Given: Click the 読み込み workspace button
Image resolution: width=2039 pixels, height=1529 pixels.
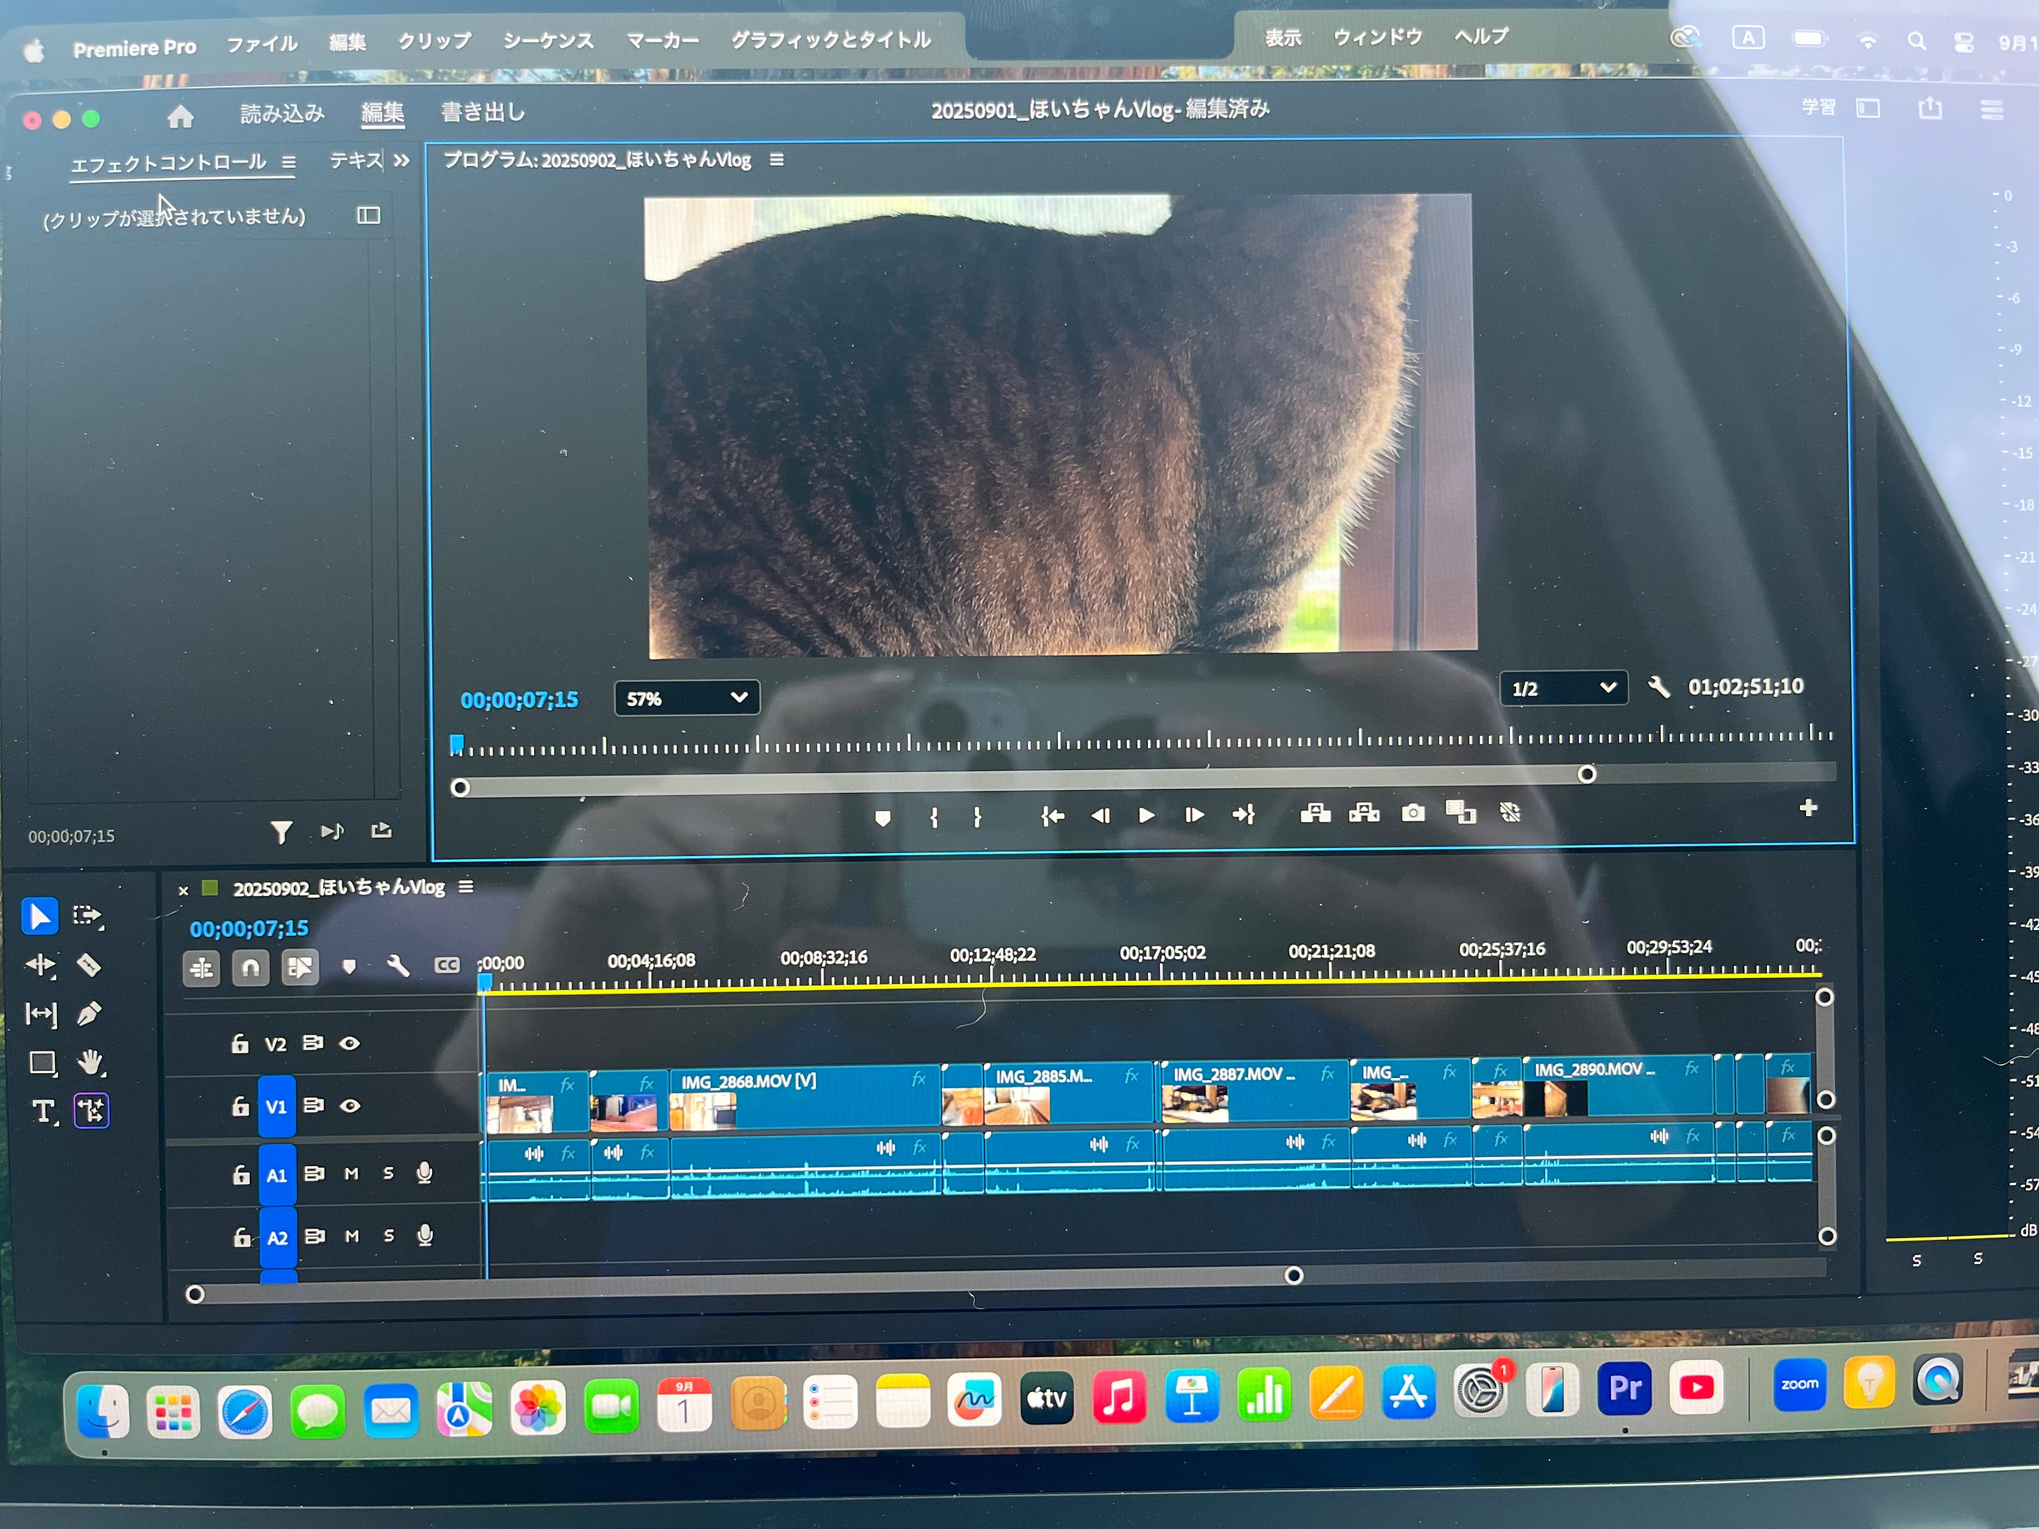Looking at the screenshot, I should point(282,113).
